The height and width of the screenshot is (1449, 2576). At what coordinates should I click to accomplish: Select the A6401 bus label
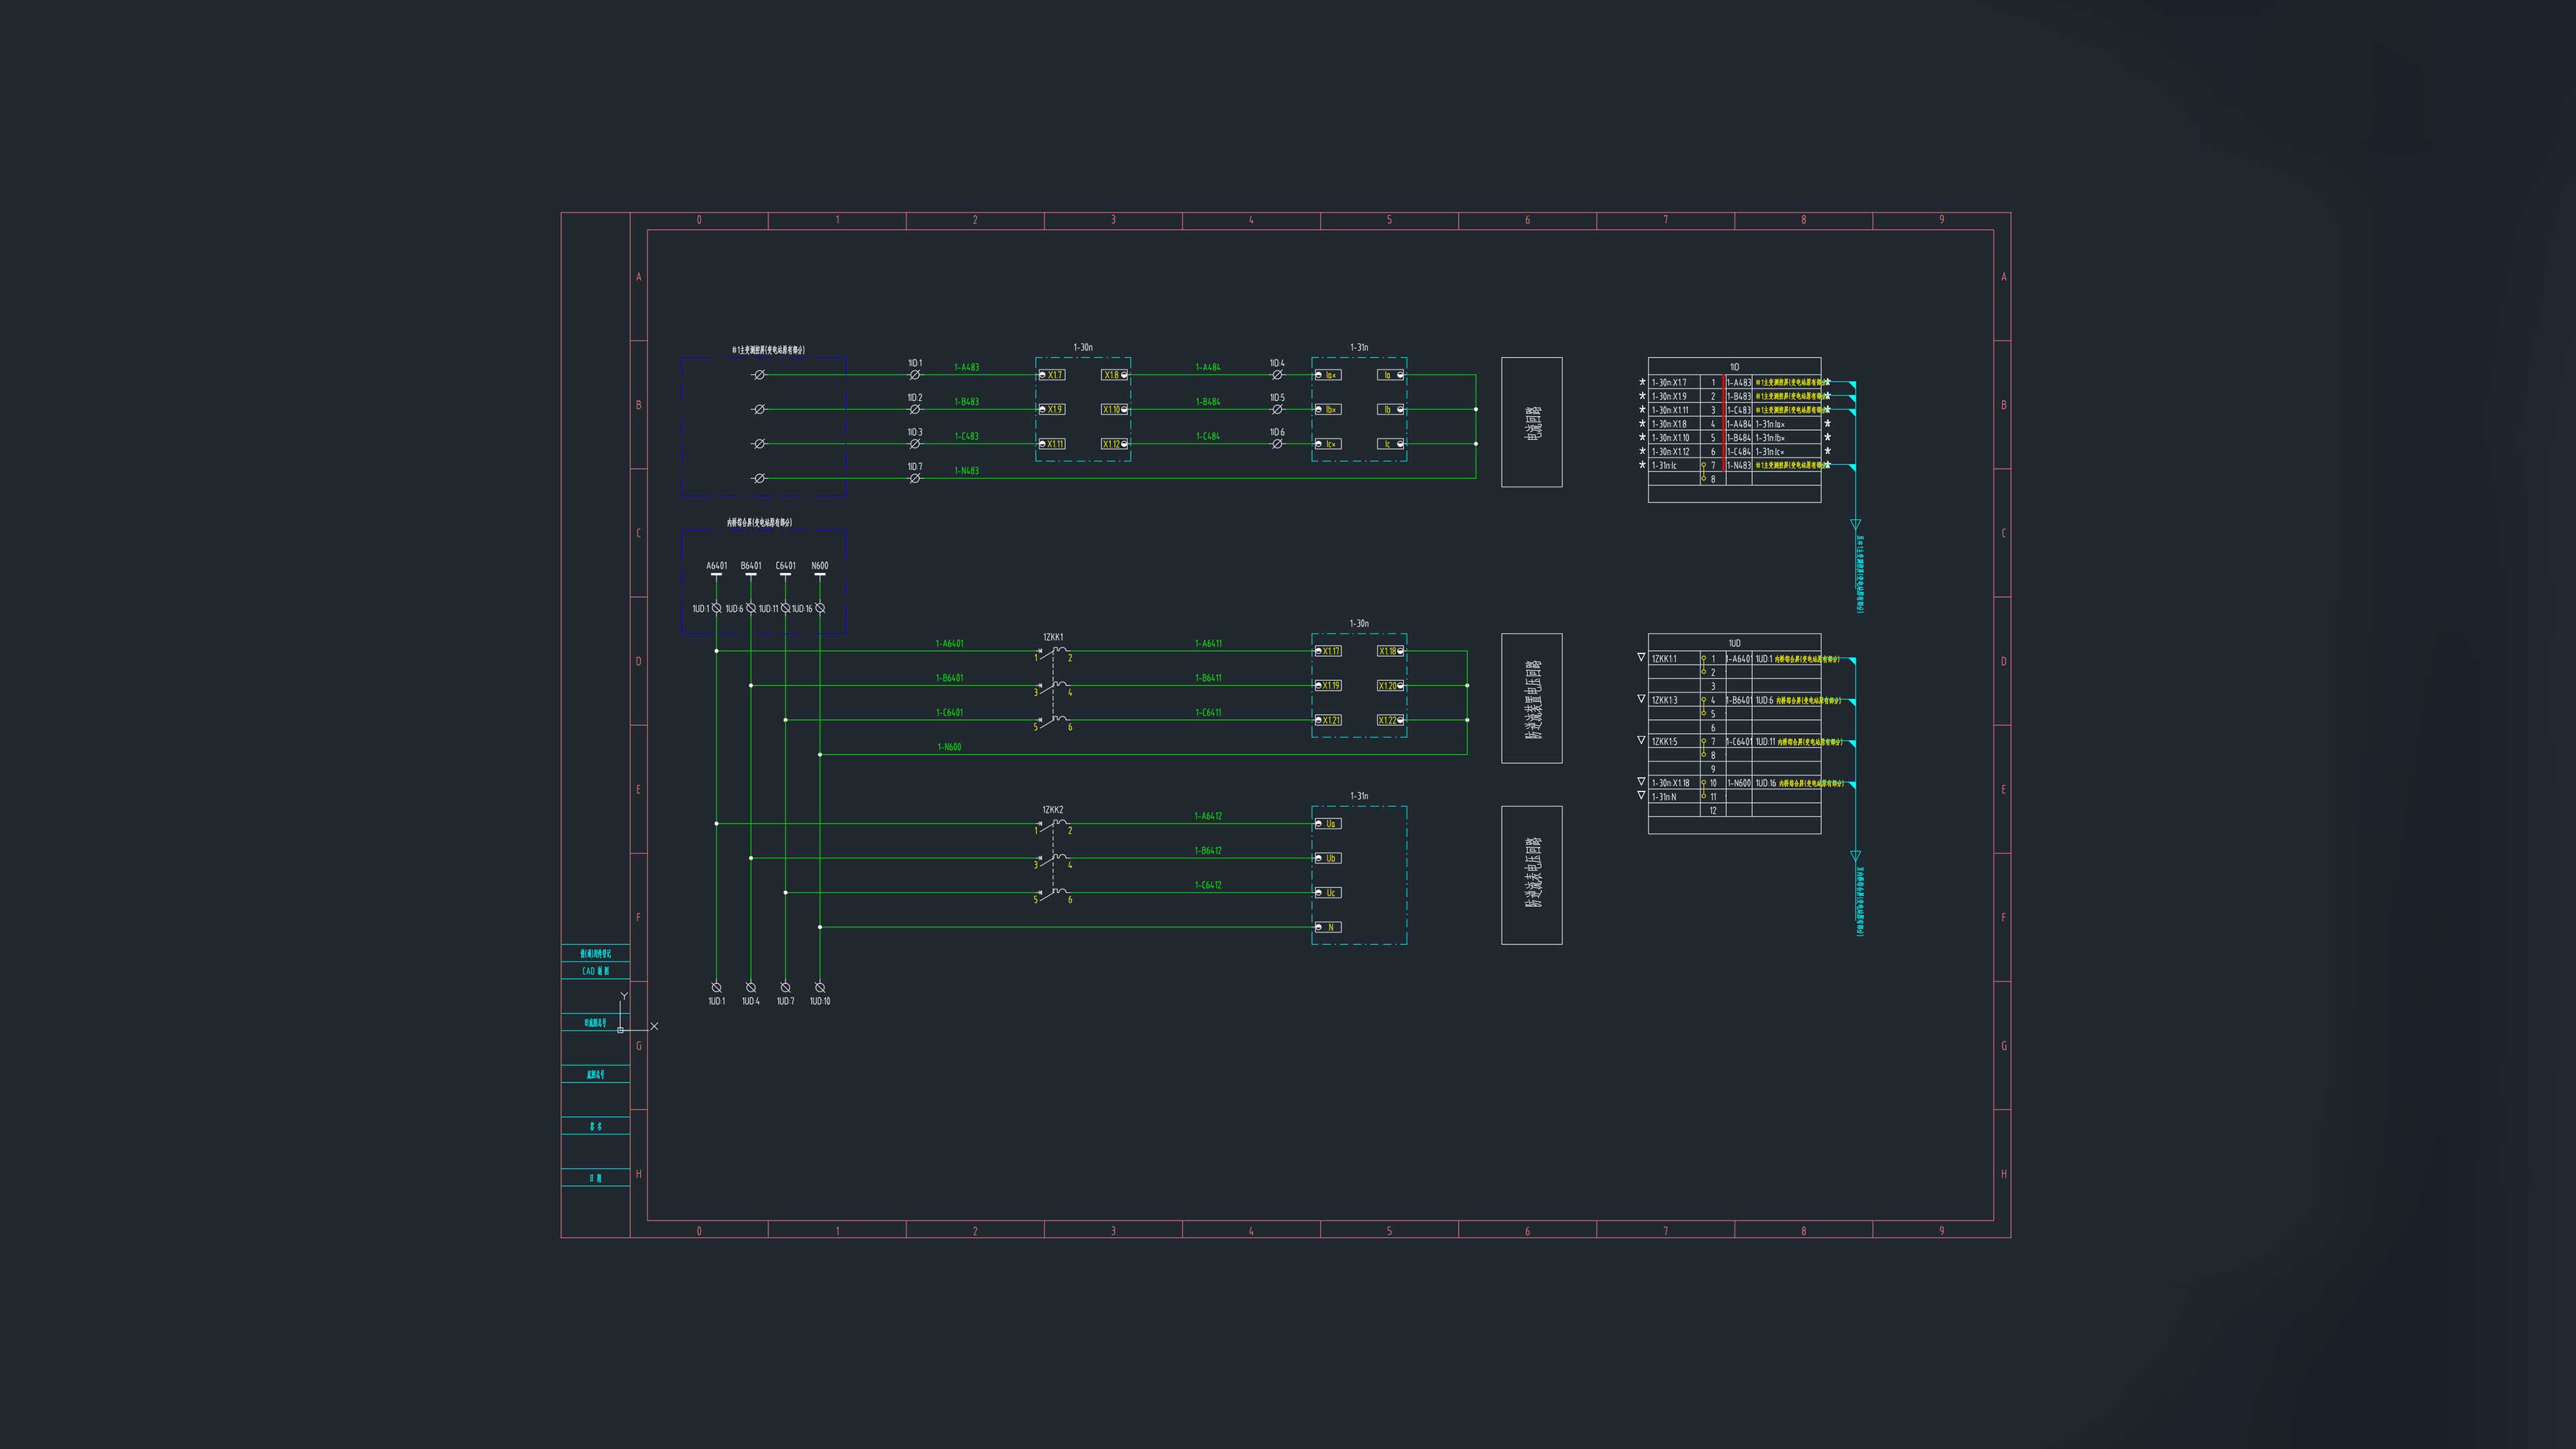tap(717, 566)
